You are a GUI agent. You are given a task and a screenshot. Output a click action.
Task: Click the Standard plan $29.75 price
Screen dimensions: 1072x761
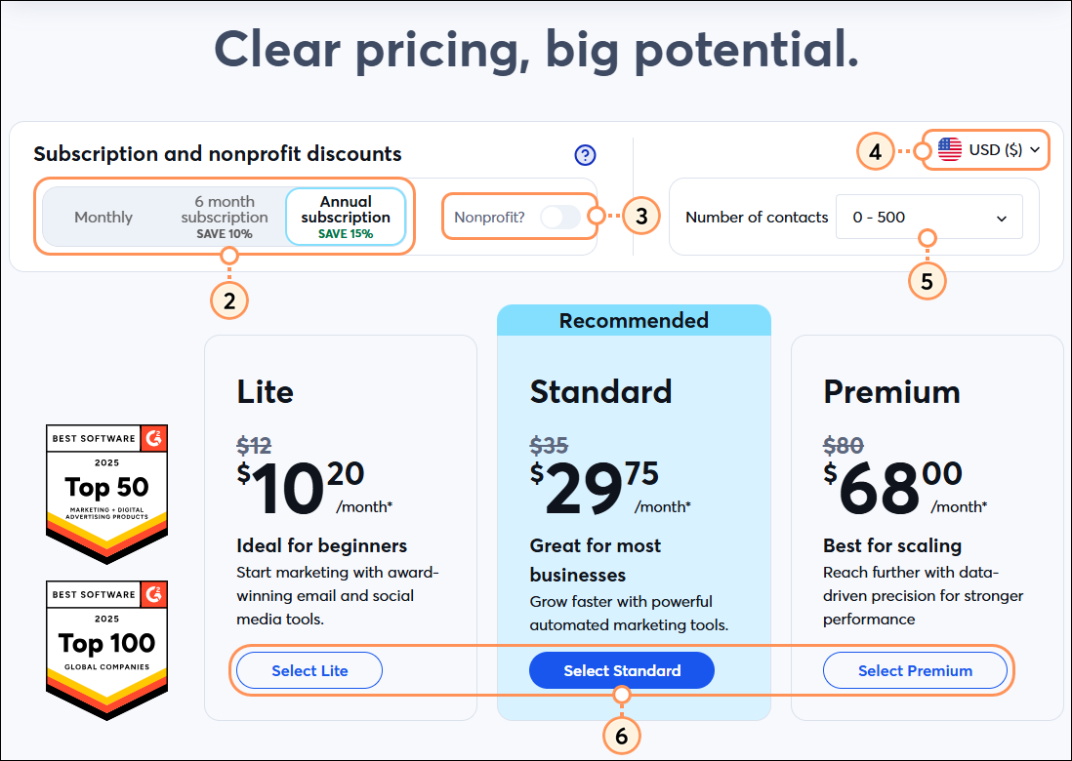[x=591, y=482]
